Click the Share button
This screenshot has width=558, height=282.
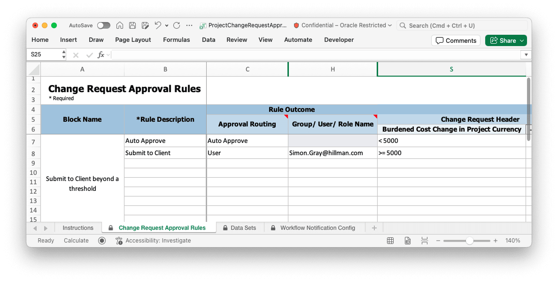tap(506, 40)
